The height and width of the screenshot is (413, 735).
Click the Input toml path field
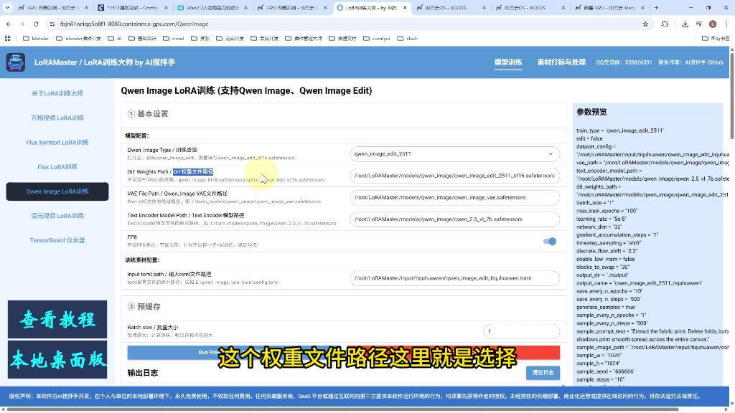tap(454, 278)
